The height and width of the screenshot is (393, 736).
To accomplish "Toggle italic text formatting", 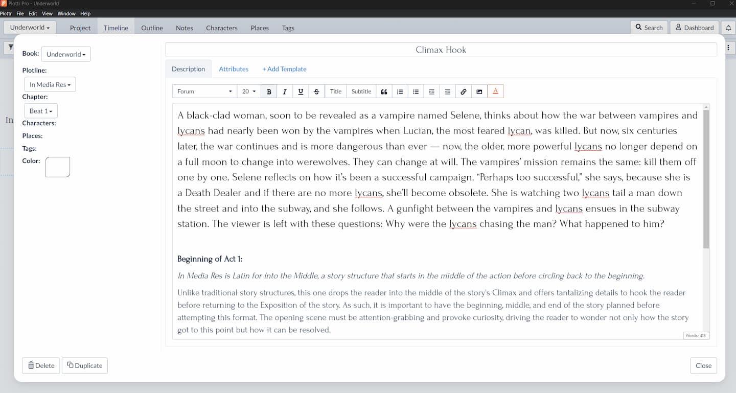I will coord(285,91).
